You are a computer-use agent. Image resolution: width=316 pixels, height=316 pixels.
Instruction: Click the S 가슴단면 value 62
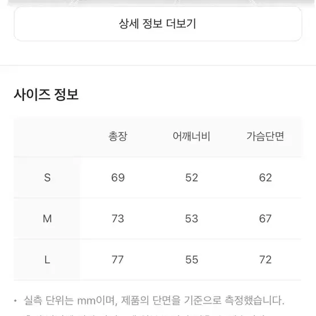[265, 178]
